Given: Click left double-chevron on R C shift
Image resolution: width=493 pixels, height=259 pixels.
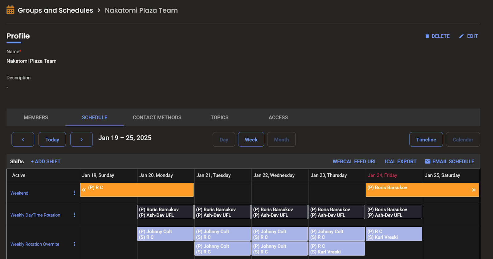Looking at the screenshot, I should click(x=84, y=190).
